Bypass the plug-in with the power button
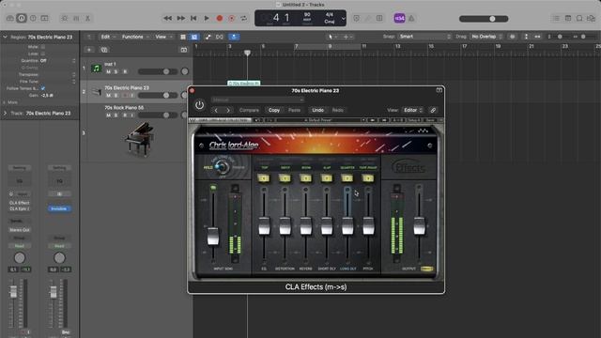Viewport: 601px width, 338px height. point(199,104)
